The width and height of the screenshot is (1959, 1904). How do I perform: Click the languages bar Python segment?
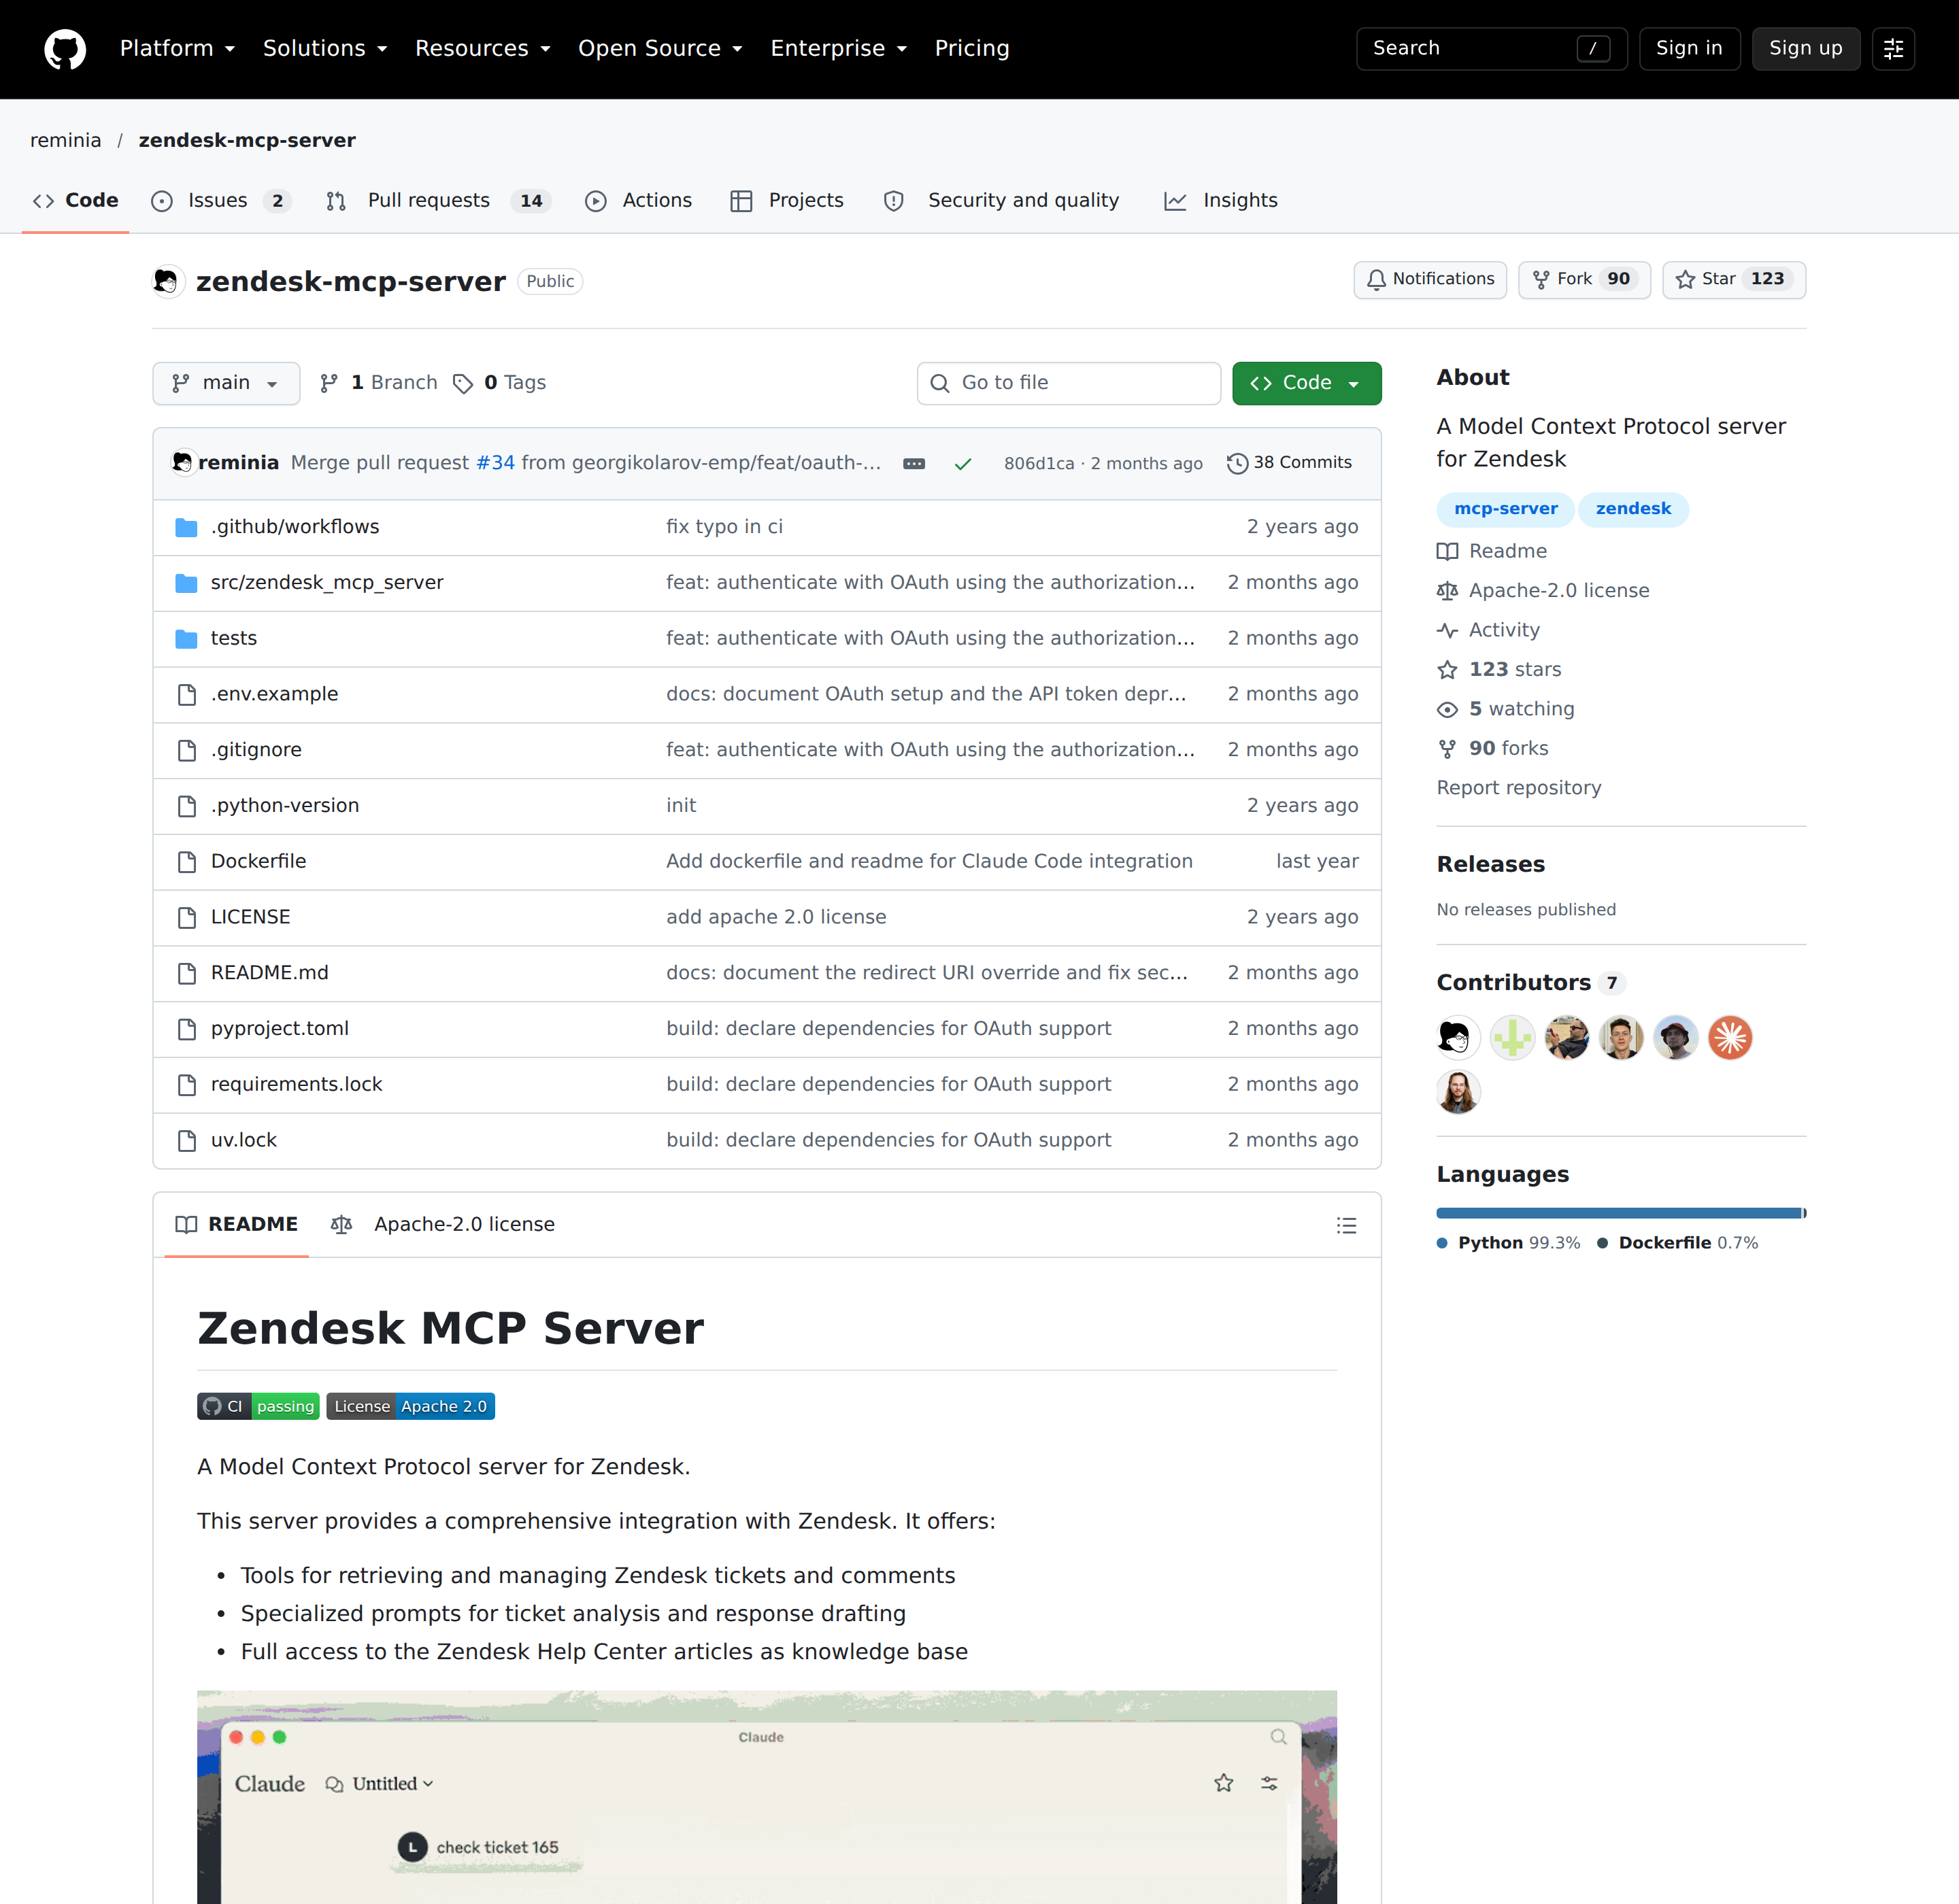[x=1618, y=1213]
